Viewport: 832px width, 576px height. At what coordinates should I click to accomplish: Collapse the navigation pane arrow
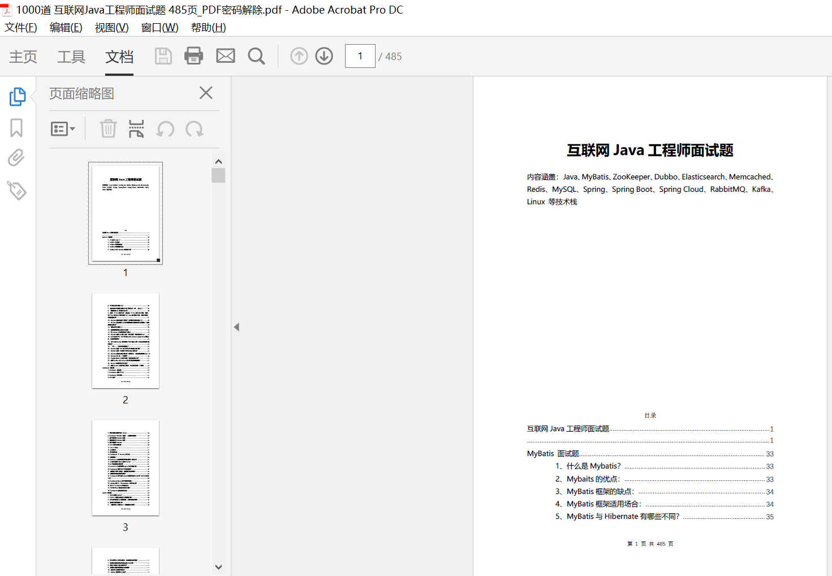(236, 327)
